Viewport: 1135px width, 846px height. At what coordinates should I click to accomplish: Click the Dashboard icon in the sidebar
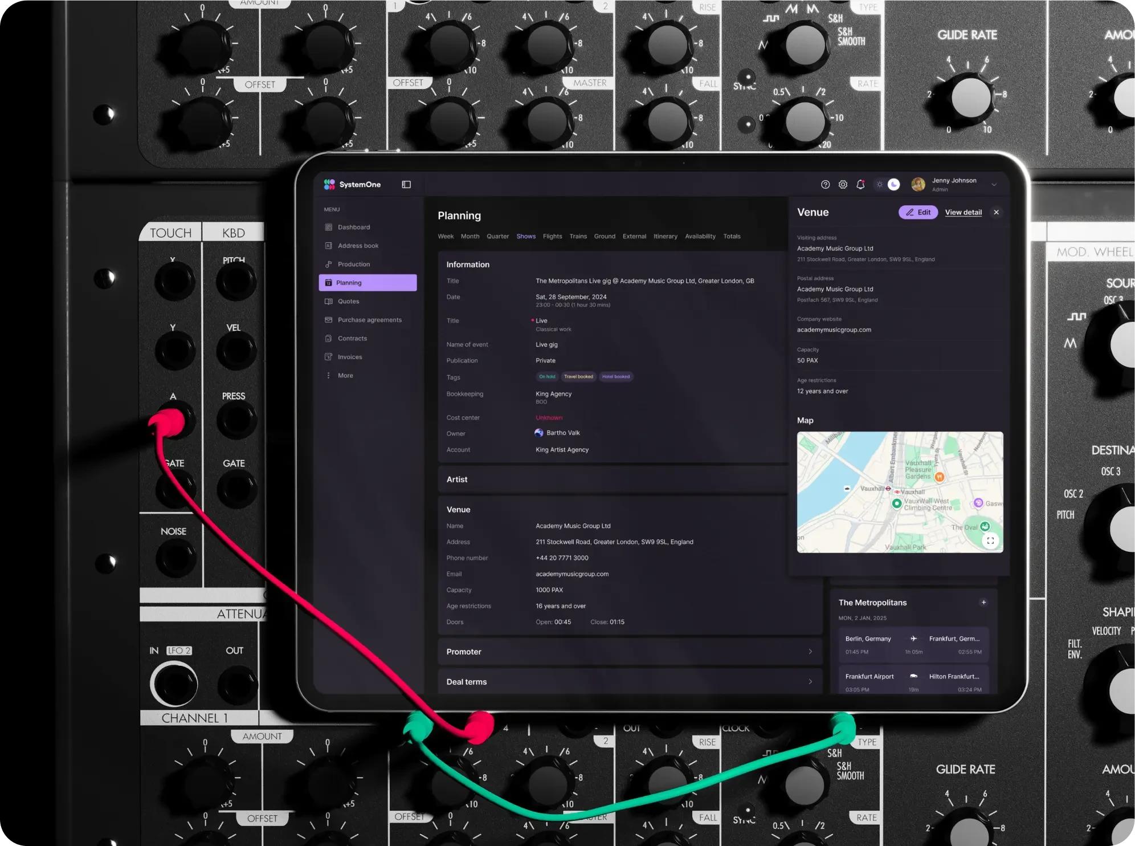point(329,227)
